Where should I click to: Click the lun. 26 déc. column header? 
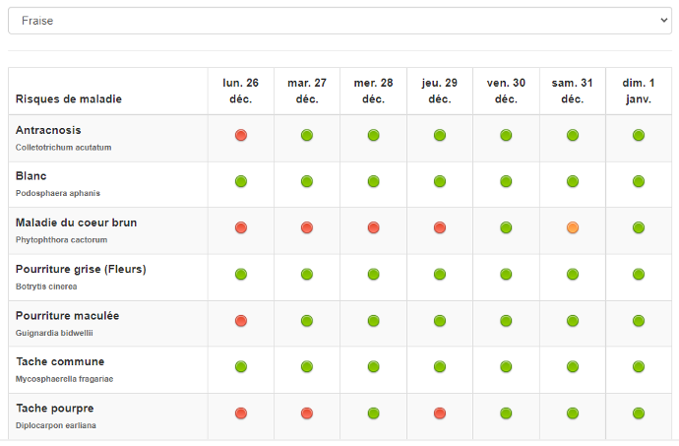241,92
